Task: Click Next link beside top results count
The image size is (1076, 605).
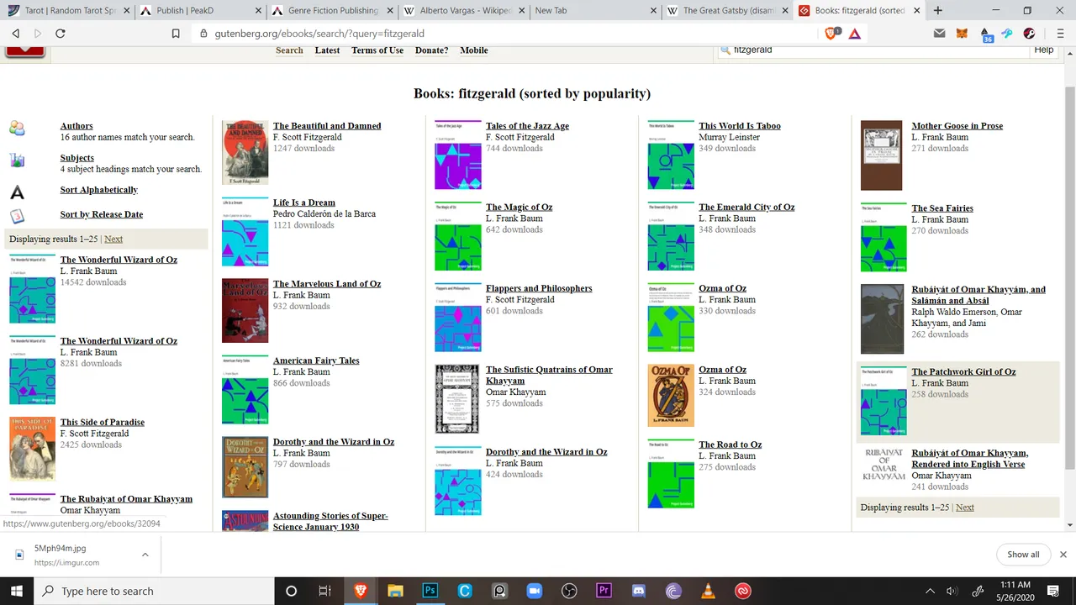Action: [113, 239]
